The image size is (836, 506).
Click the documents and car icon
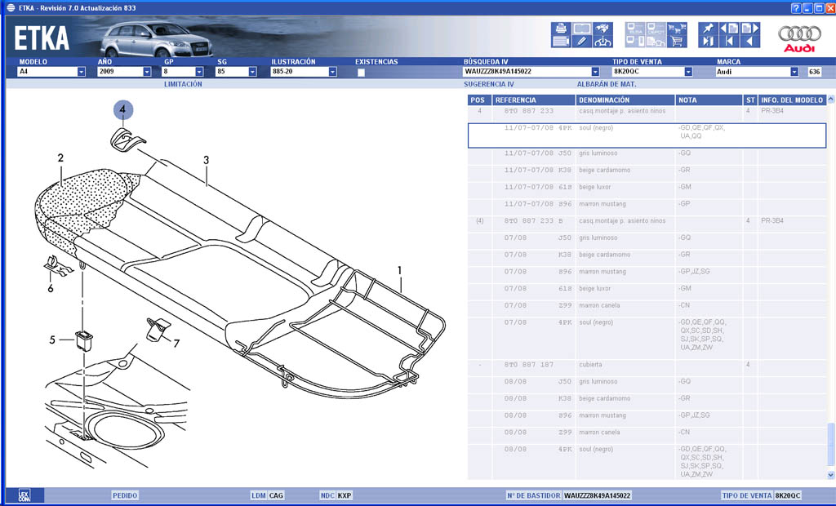pos(656,41)
